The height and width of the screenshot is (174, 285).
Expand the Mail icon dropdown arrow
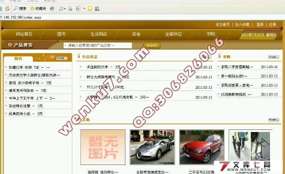pos(65,8)
